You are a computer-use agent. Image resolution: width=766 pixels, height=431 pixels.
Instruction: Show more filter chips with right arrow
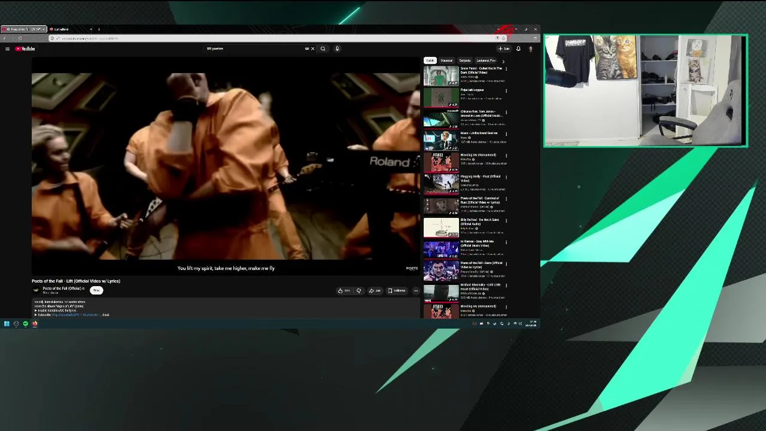coord(503,61)
